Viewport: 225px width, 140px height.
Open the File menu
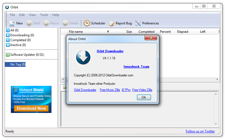[12, 15]
